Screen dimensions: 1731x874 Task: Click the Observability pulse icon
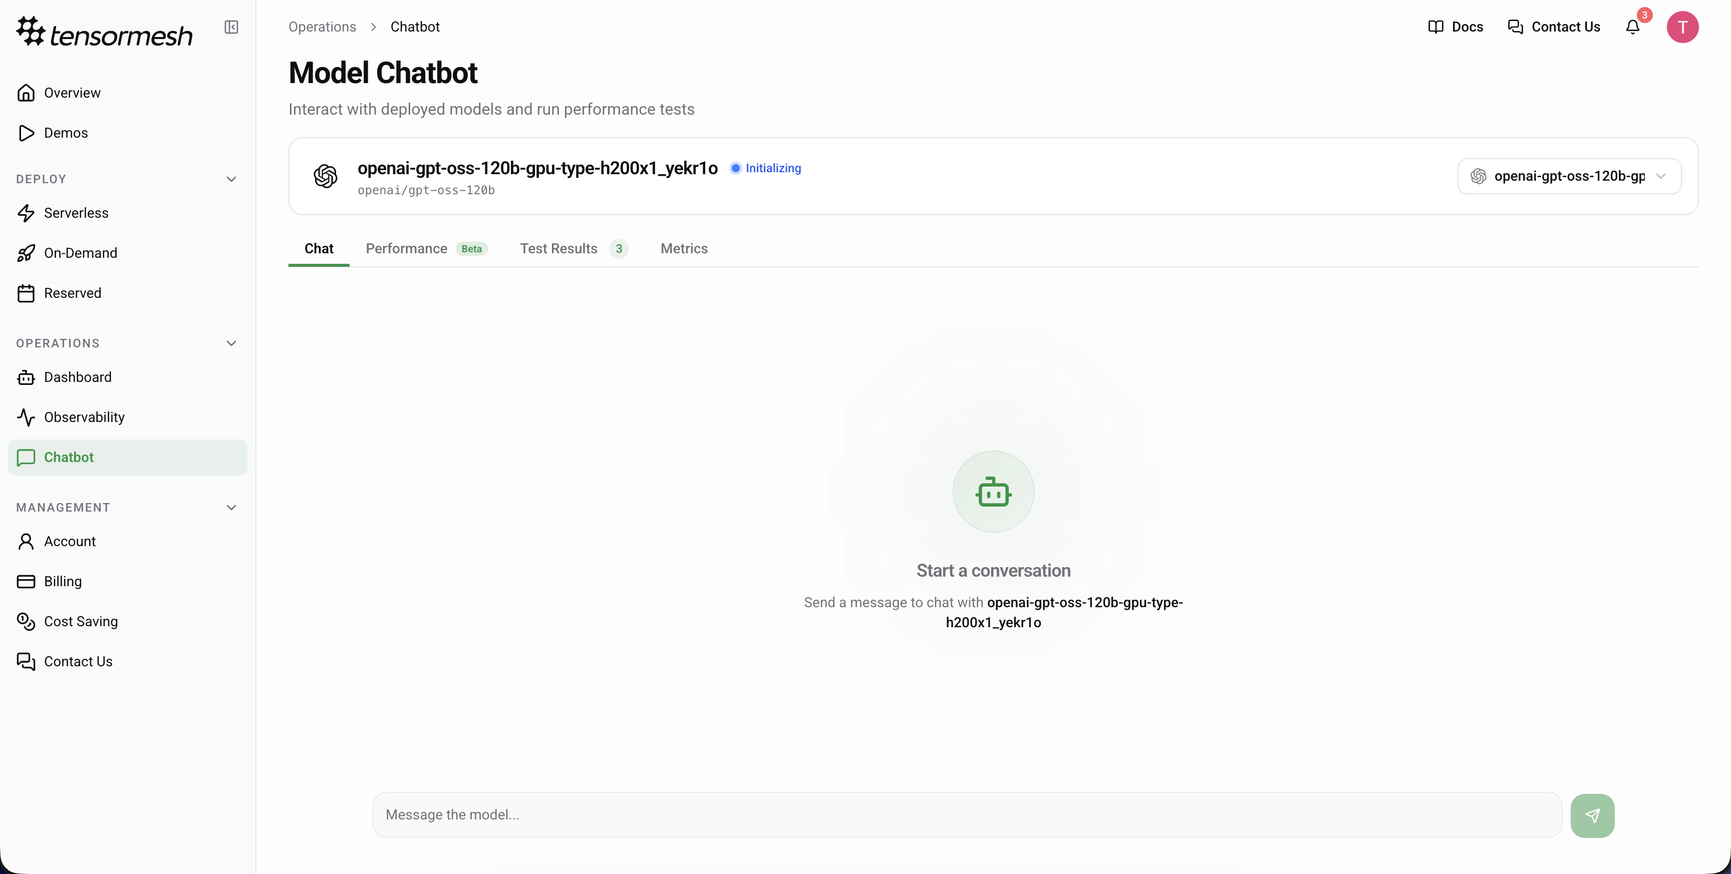tap(26, 417)
